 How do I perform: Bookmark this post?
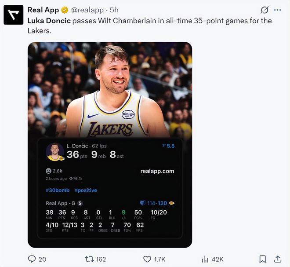point(262,259)
